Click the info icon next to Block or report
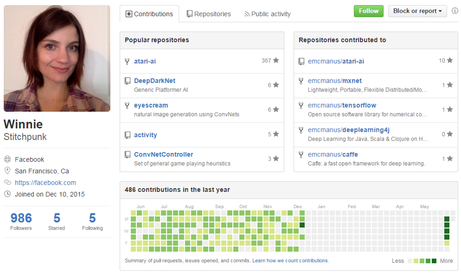The height and width of the screenshot is (273, 461). pos(454,11)
